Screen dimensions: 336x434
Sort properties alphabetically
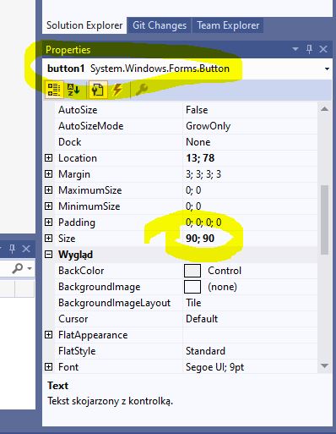(x=73, y=90)
